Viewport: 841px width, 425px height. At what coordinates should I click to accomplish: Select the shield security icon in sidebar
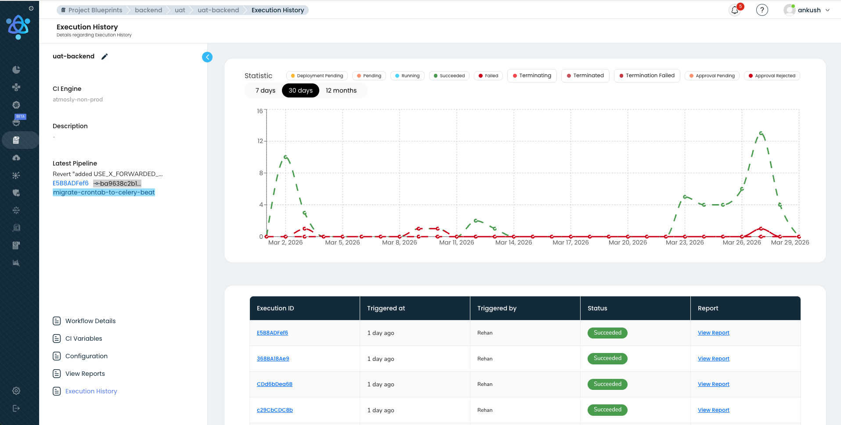click(x=16, y=193)
